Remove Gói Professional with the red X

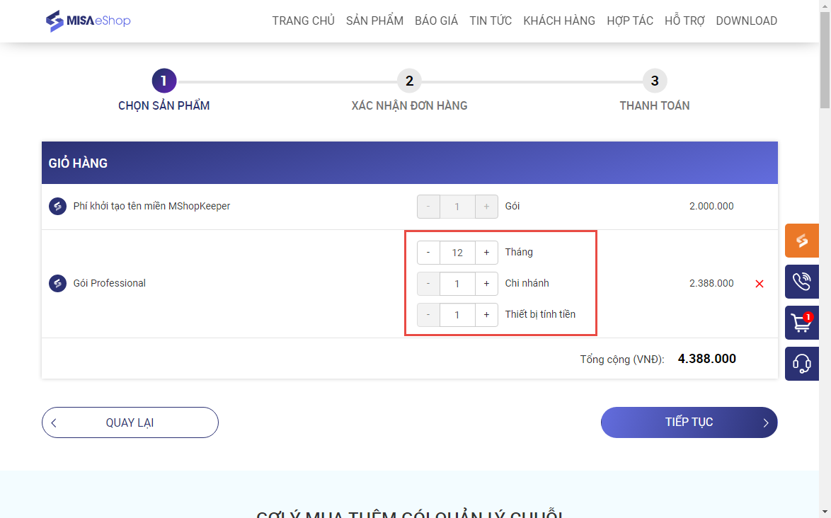(x=760, y=284)
